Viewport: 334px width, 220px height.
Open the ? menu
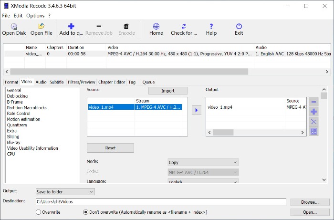[x=49, y=16]
